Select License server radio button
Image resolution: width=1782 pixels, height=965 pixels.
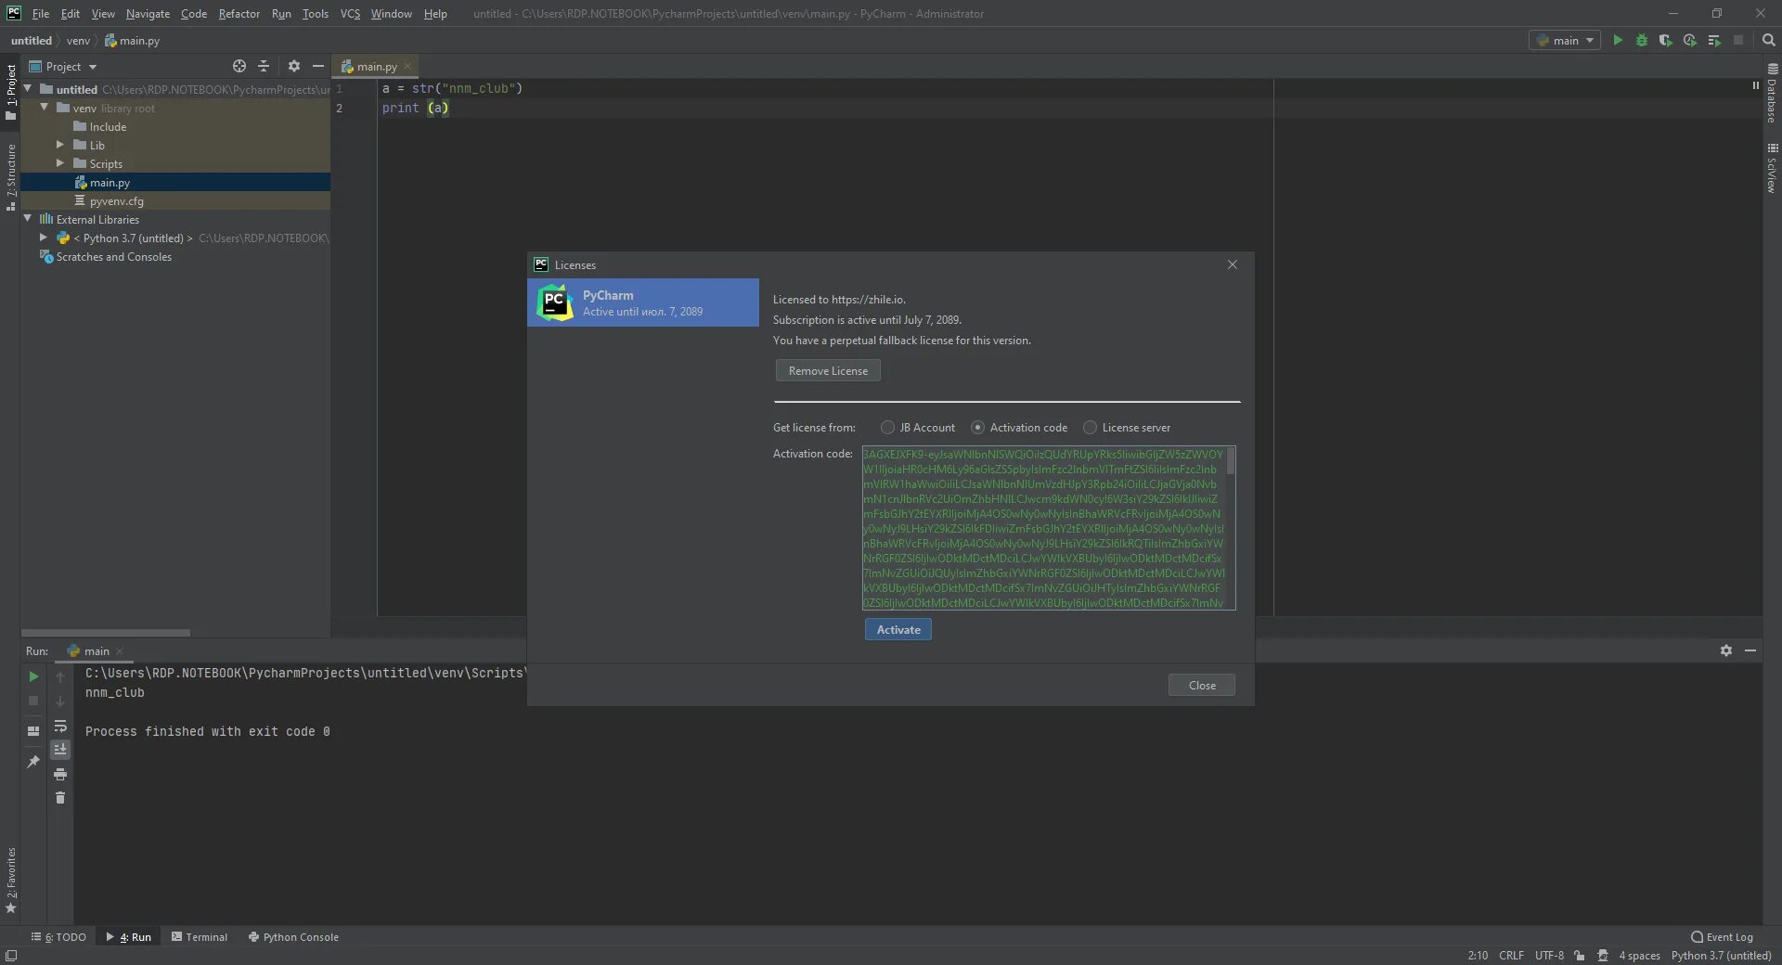coord(1090,428)
